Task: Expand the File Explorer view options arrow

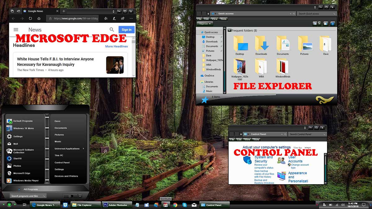Action: coord(320,24)
